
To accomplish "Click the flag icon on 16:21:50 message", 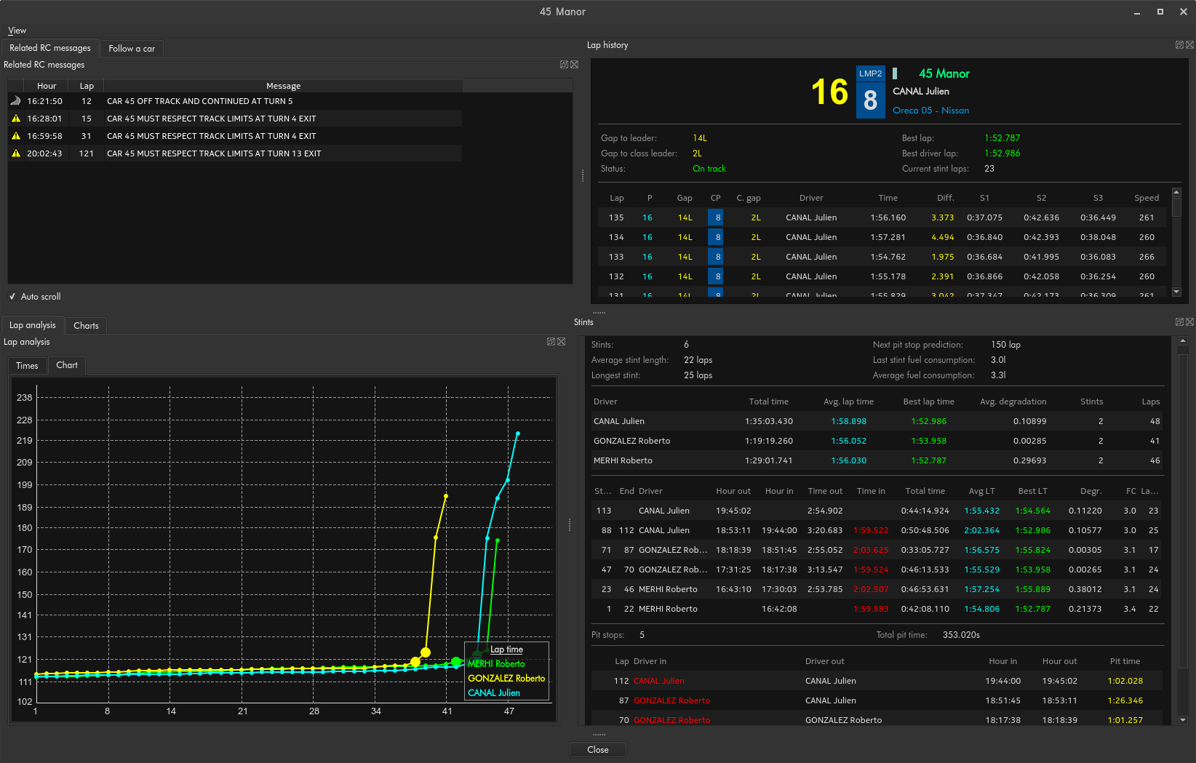I will (x=16, y=101).
